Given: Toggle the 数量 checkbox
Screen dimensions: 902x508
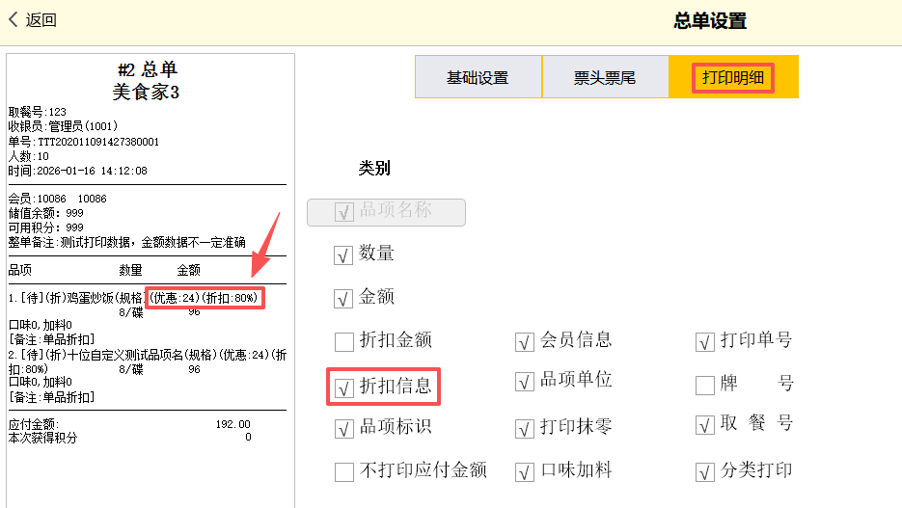Looking at the screenshot, I should pyautogui.click(x=343, y=254).
